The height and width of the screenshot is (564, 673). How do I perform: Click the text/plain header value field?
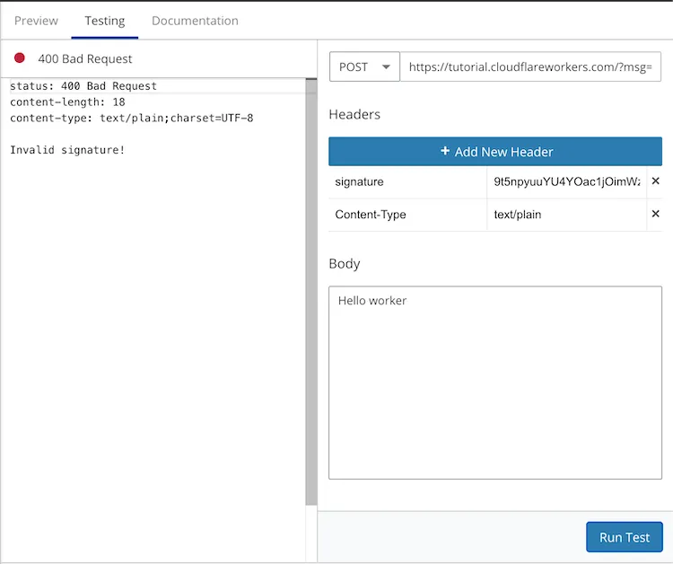(x=566, y=215)
